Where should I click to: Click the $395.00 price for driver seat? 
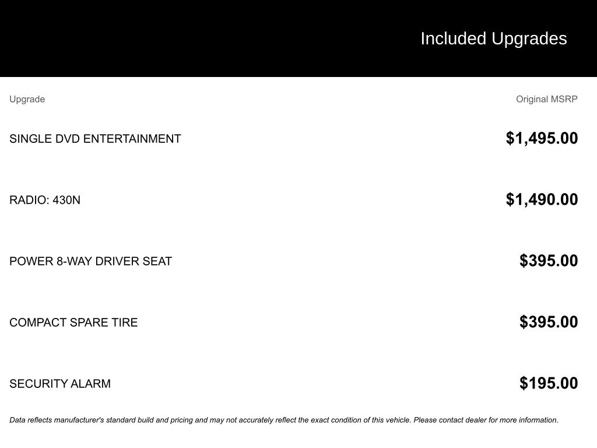549,261
